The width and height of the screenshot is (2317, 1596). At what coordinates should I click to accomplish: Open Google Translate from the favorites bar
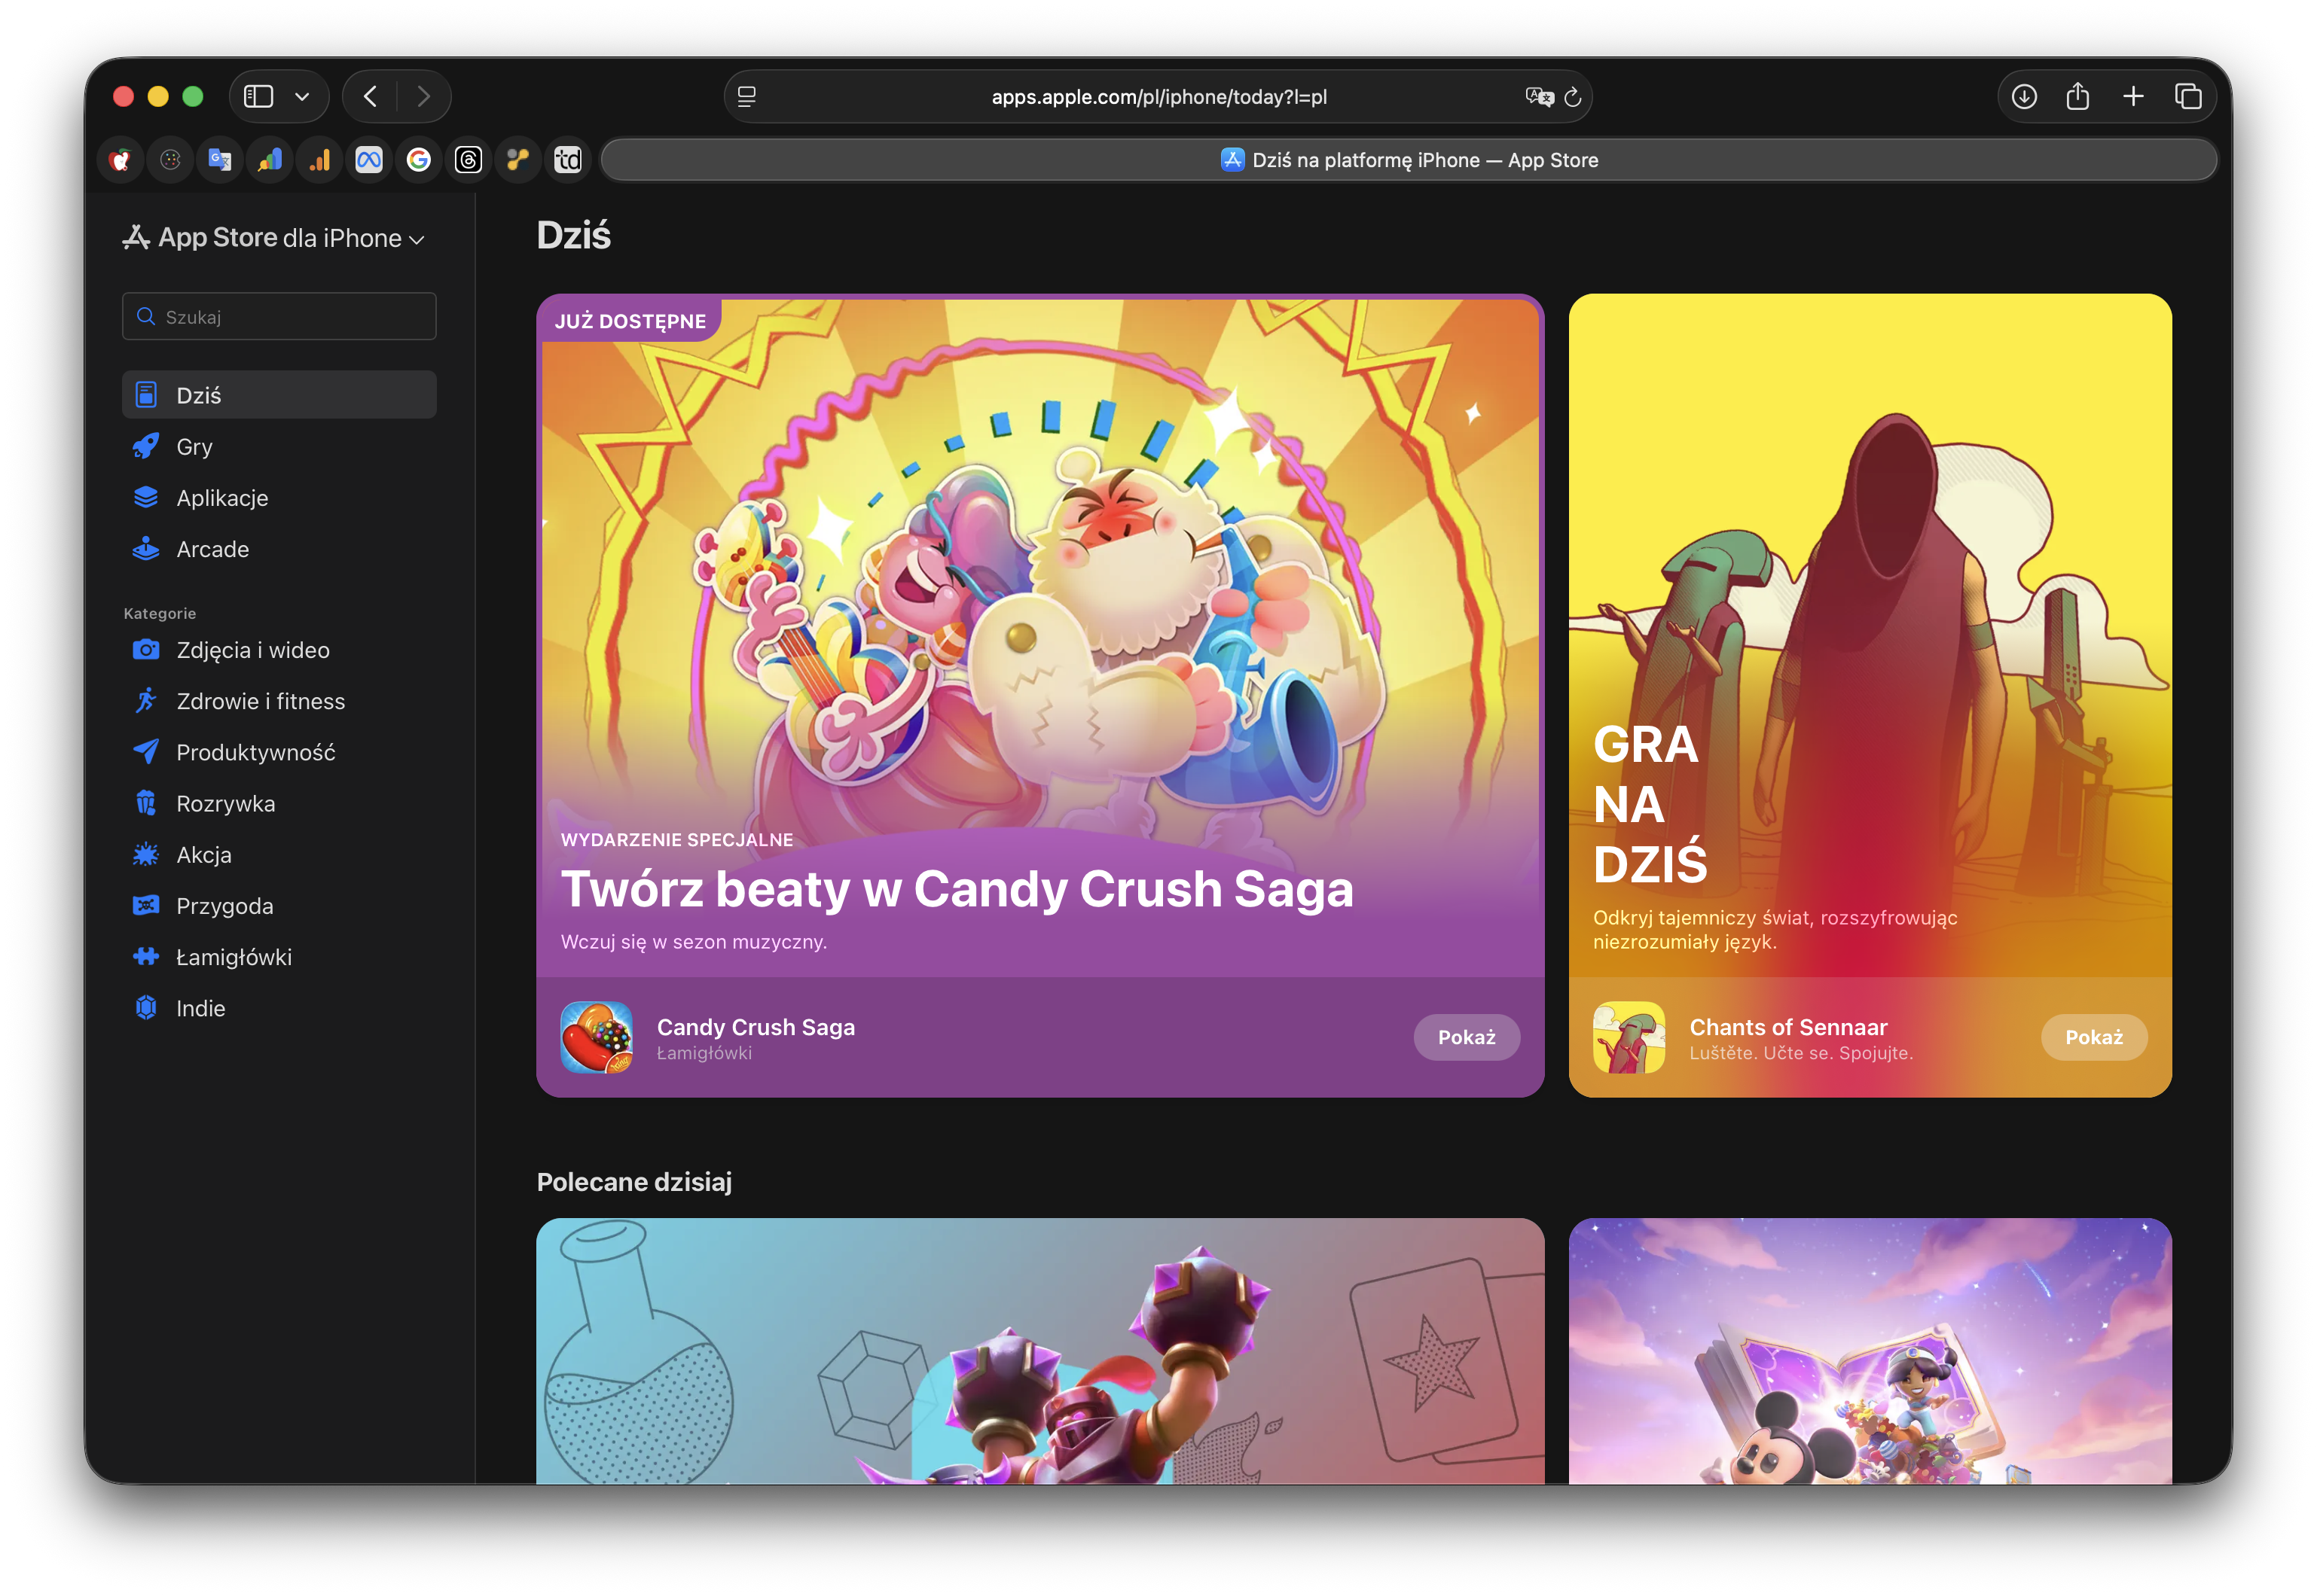pos(219,159)
